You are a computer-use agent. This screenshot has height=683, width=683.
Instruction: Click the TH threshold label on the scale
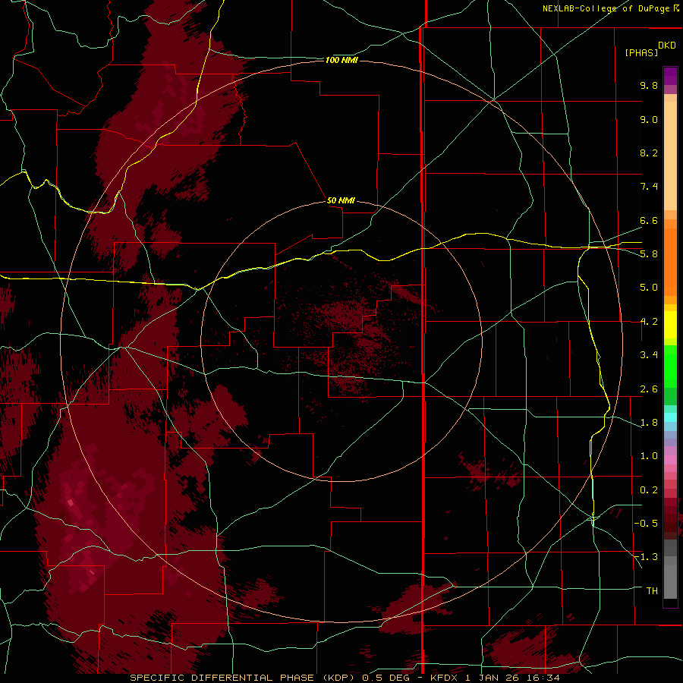(x=652, y=591)
